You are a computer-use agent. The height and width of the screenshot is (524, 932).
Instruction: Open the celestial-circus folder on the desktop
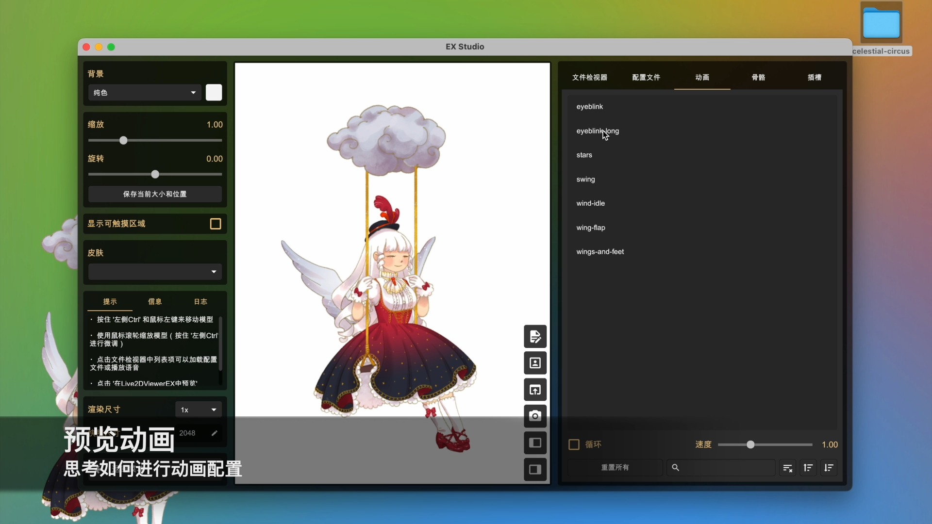click(x=881, y=22)
